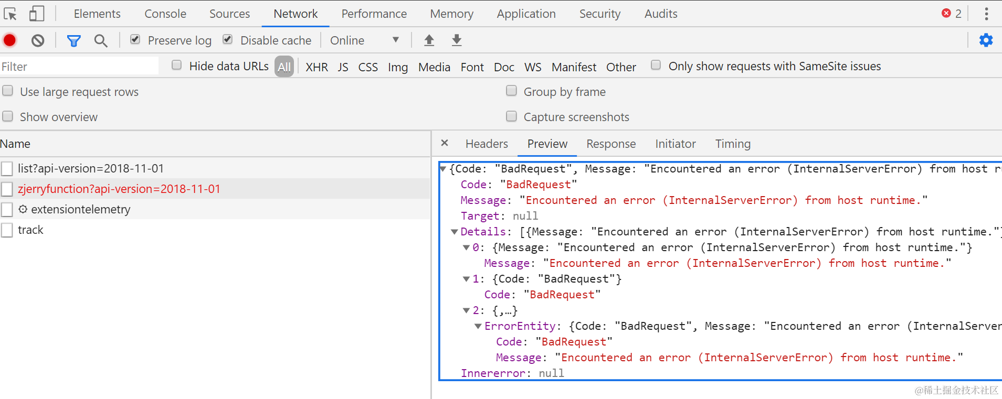Image resolution: width=1002 pixels, height=399 pixels.
Task: Enable Hide data URLs checkbox
Action: pos(177,65)
